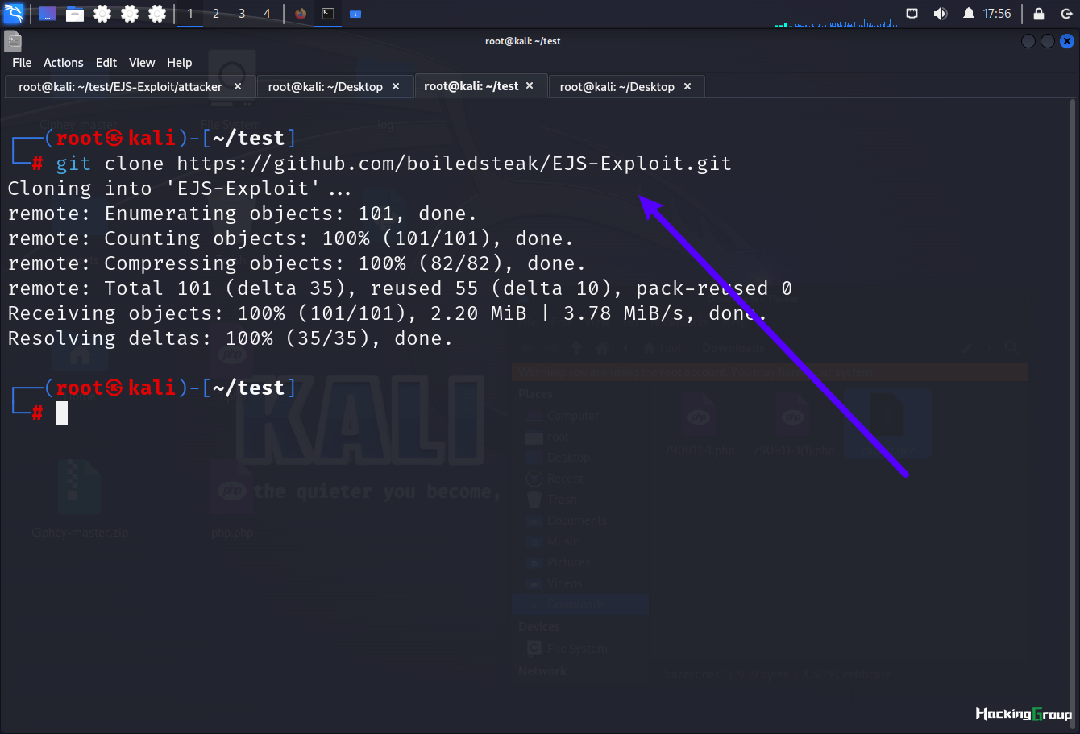1080x734 pixels.
Task: Launch Firefox from the top panel
Action: tap(301, 14)
